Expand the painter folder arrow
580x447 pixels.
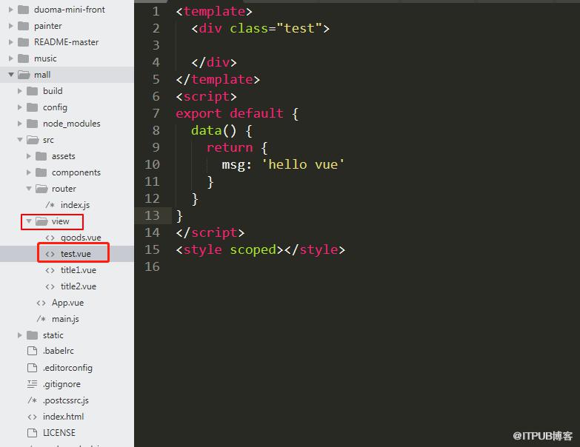10,26
